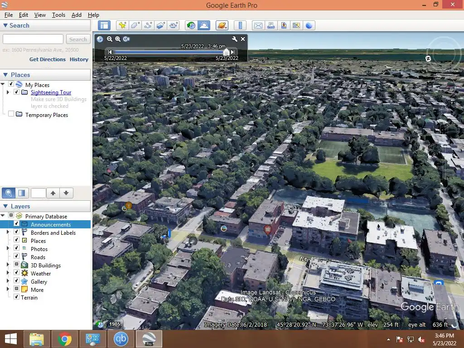The height and width of the screenshot is (348, 464).
Task: Toggle My Places checkbox
Action: [11, 84]
